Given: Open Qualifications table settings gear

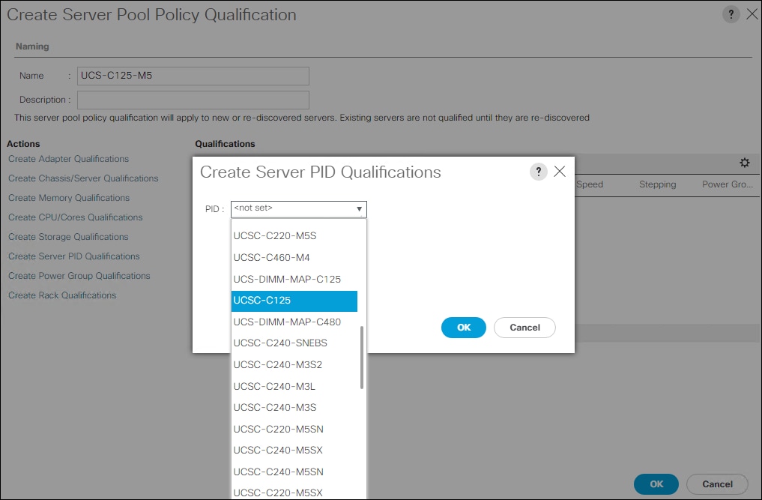Looking at the screenshot, I should point(745,163).
